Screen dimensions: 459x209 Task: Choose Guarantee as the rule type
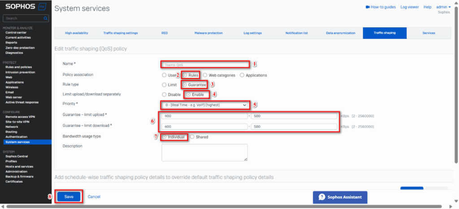(185, 84)
